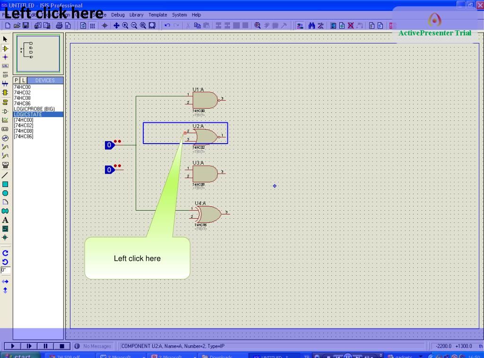Rotate anti-clockwise using the rotate button
This screenshot has height=358, width=484.
[5, 262]
